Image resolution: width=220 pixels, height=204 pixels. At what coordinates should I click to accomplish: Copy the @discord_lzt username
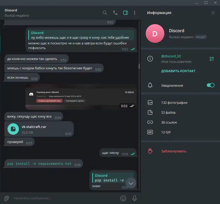171,56
